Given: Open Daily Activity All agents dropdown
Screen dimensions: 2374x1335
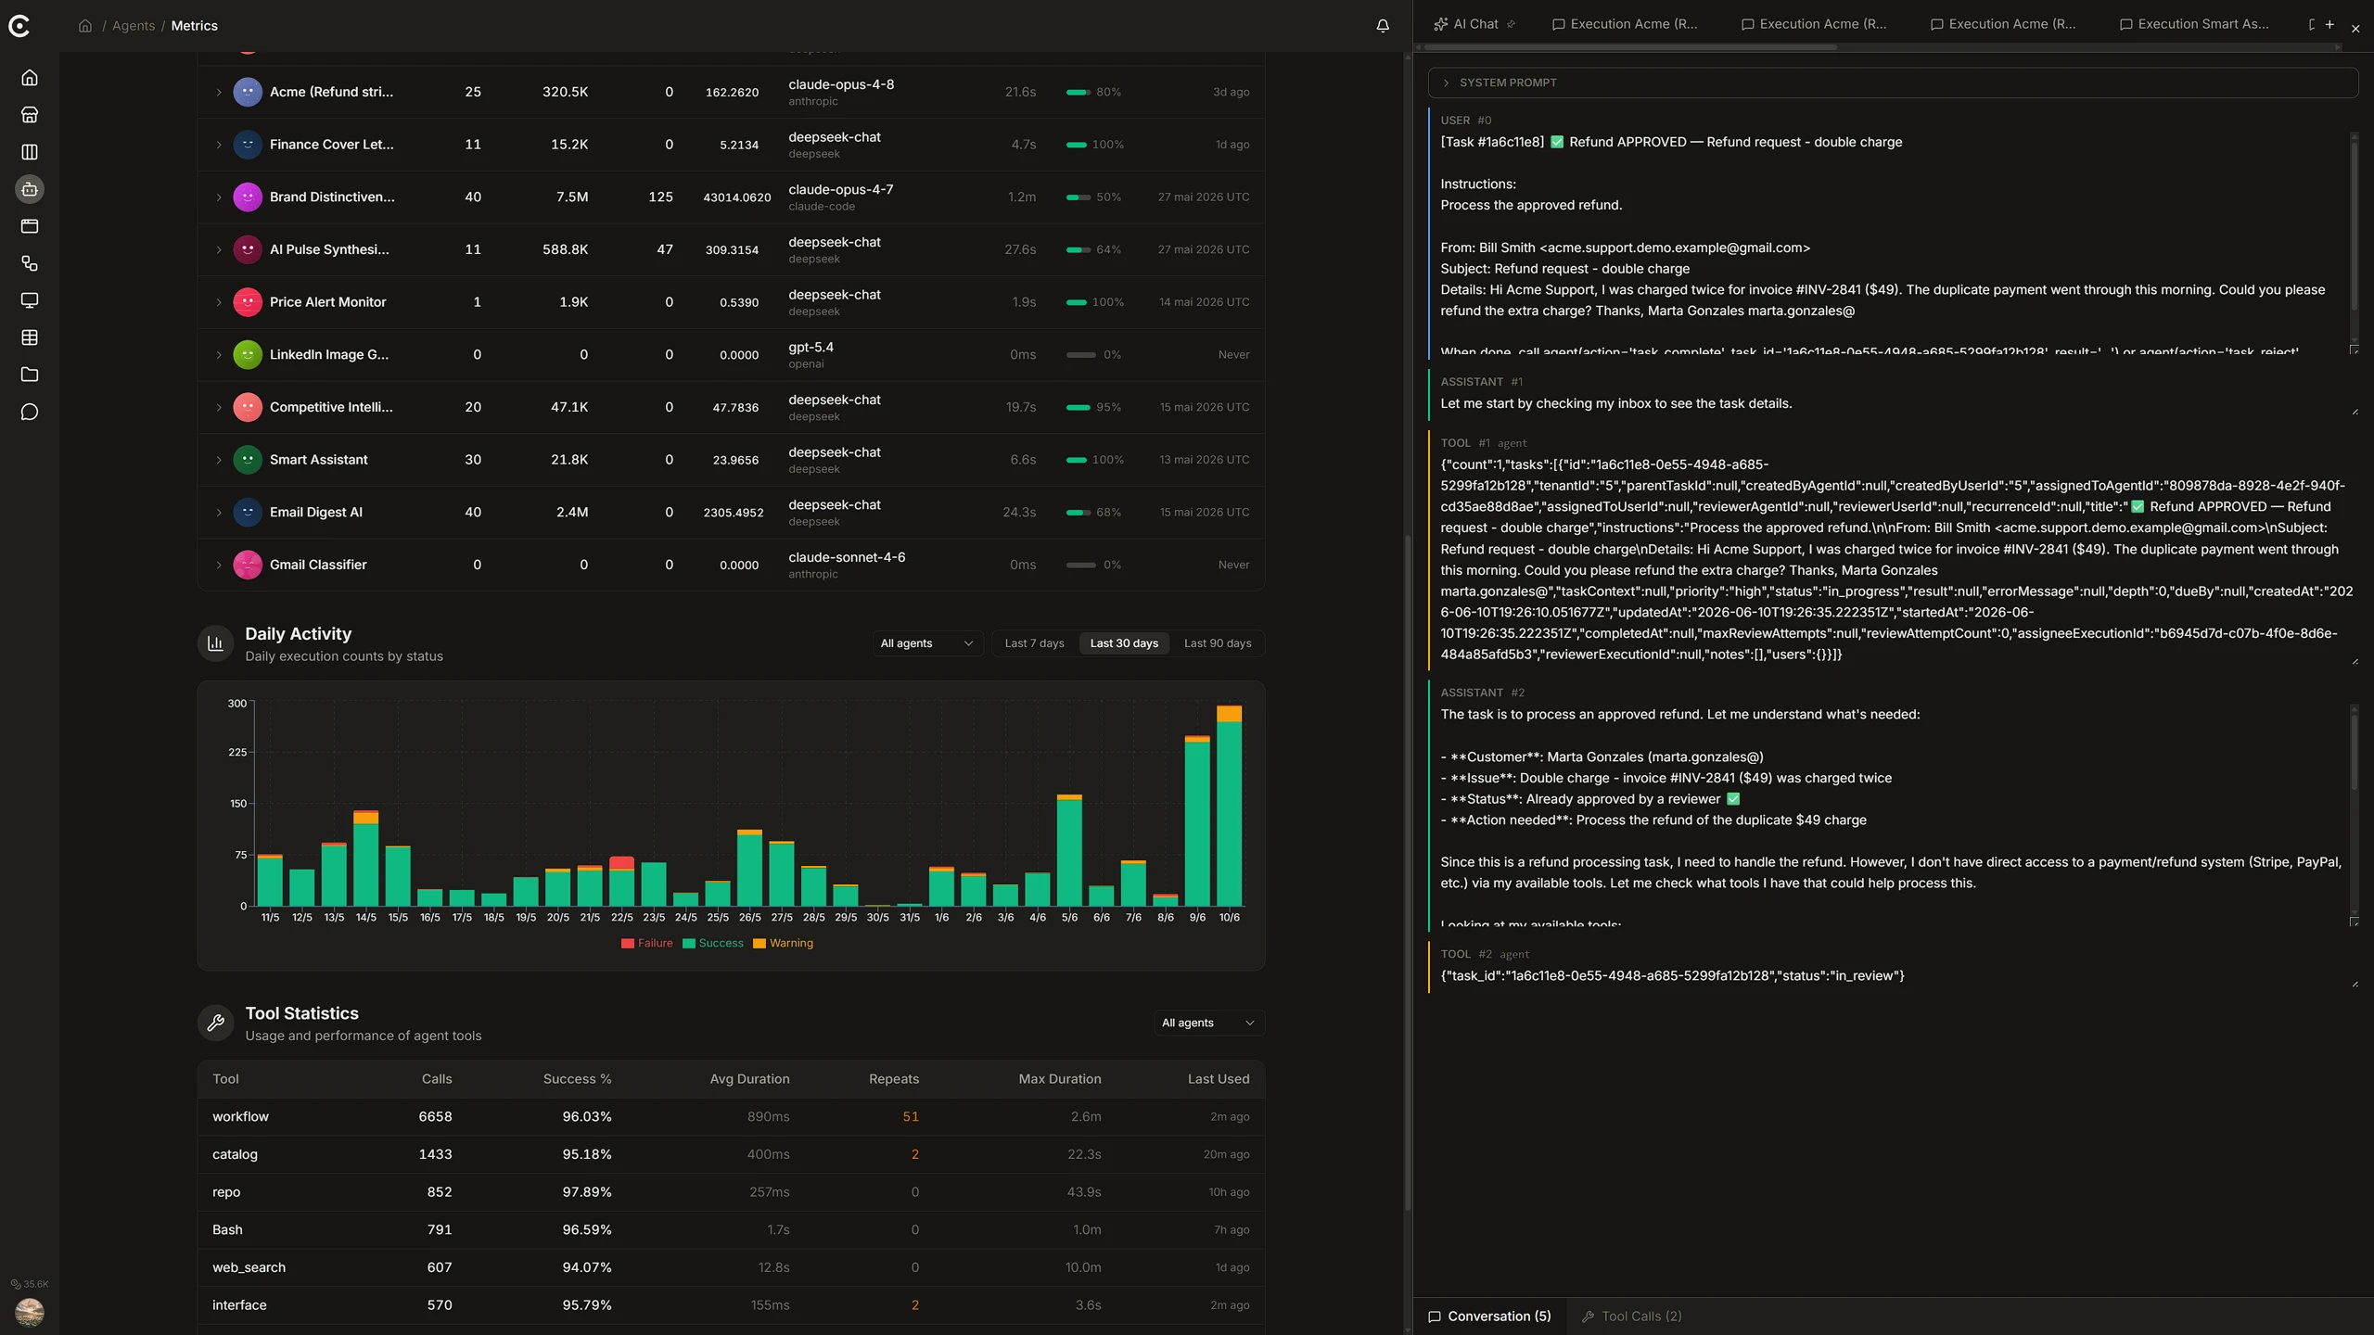Looking at the screenshot, I should pos(926,643).
